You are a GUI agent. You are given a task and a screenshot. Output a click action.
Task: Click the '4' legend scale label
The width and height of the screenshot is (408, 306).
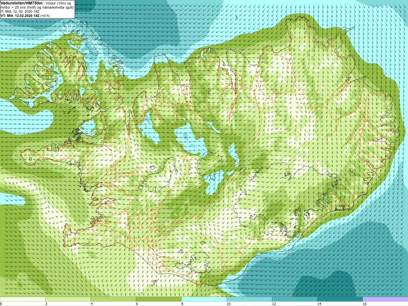coord(92,304)
